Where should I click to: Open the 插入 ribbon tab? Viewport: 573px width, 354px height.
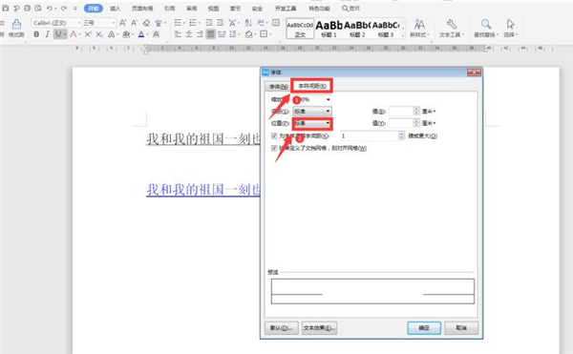pyautogui.click(x=116, y=8)
